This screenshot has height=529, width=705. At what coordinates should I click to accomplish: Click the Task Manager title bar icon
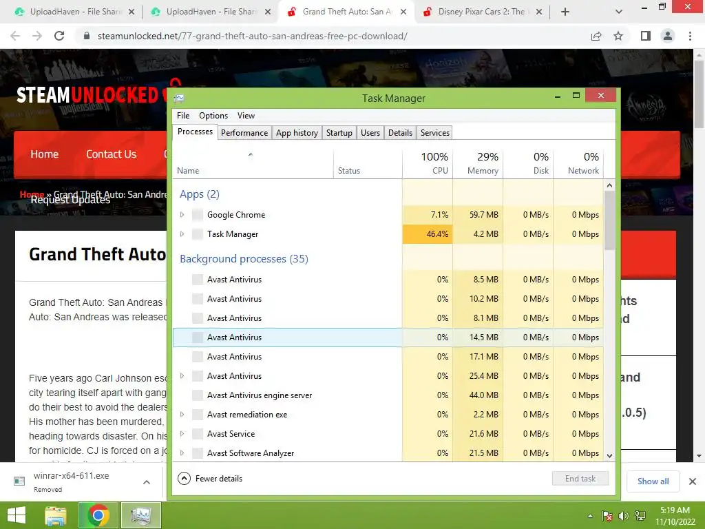pyautogui.click(x=180, y=98)
